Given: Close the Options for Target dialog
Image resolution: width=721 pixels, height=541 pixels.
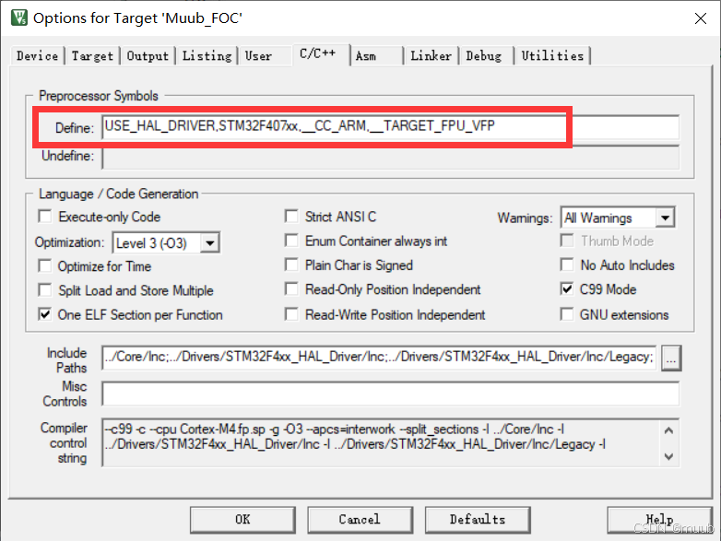Looking at the screenshot, I should pos(701,18).
